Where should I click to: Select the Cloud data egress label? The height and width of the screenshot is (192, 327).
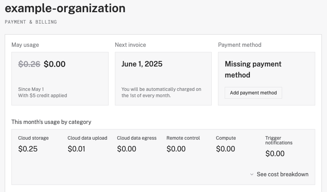click(137, 138)
